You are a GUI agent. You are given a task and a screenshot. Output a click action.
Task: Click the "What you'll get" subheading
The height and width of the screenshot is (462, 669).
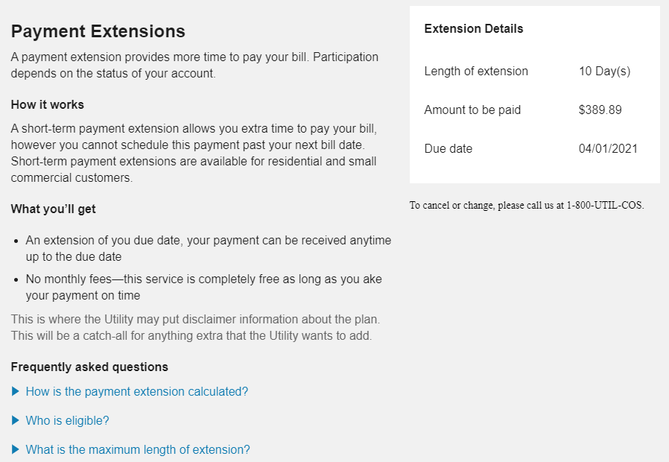pos(53,209)
